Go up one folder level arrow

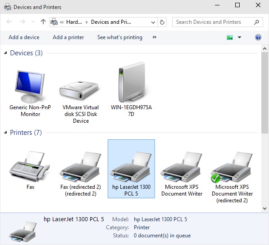coord(43,22)
